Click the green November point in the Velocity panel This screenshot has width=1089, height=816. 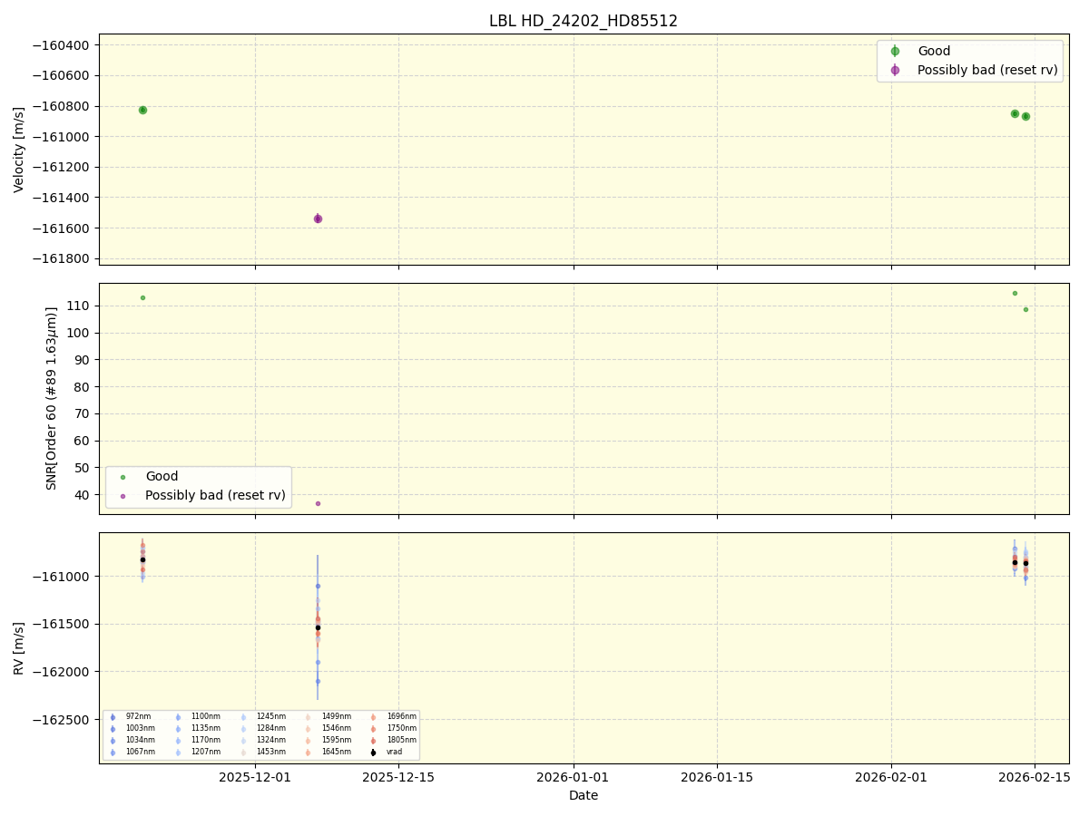[142, 110]
